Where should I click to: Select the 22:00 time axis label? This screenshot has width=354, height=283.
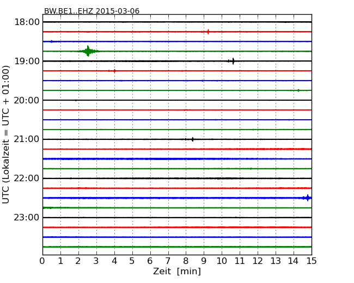tap(27, 179)
